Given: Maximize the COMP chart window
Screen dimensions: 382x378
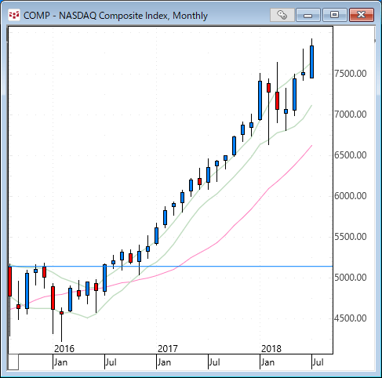Looking at the screenshot, I should [x=334, y=15].
